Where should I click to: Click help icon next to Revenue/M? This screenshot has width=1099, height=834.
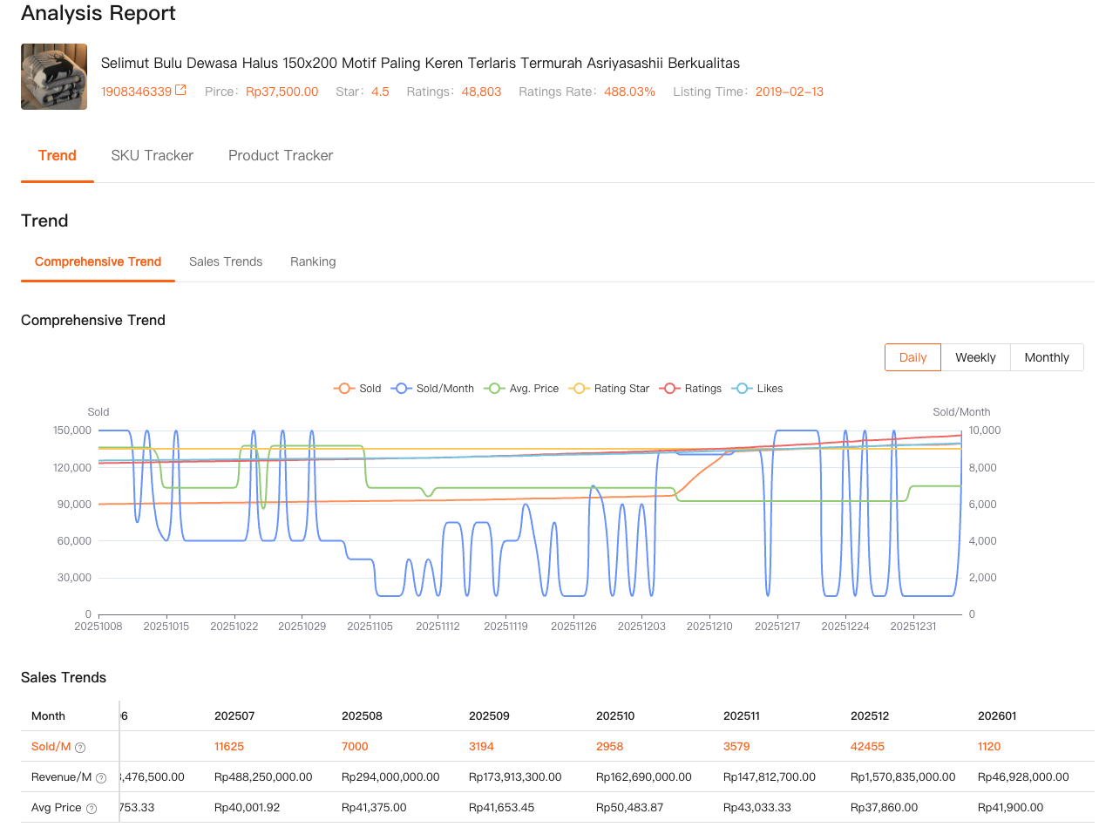click(x=101, y=778)
